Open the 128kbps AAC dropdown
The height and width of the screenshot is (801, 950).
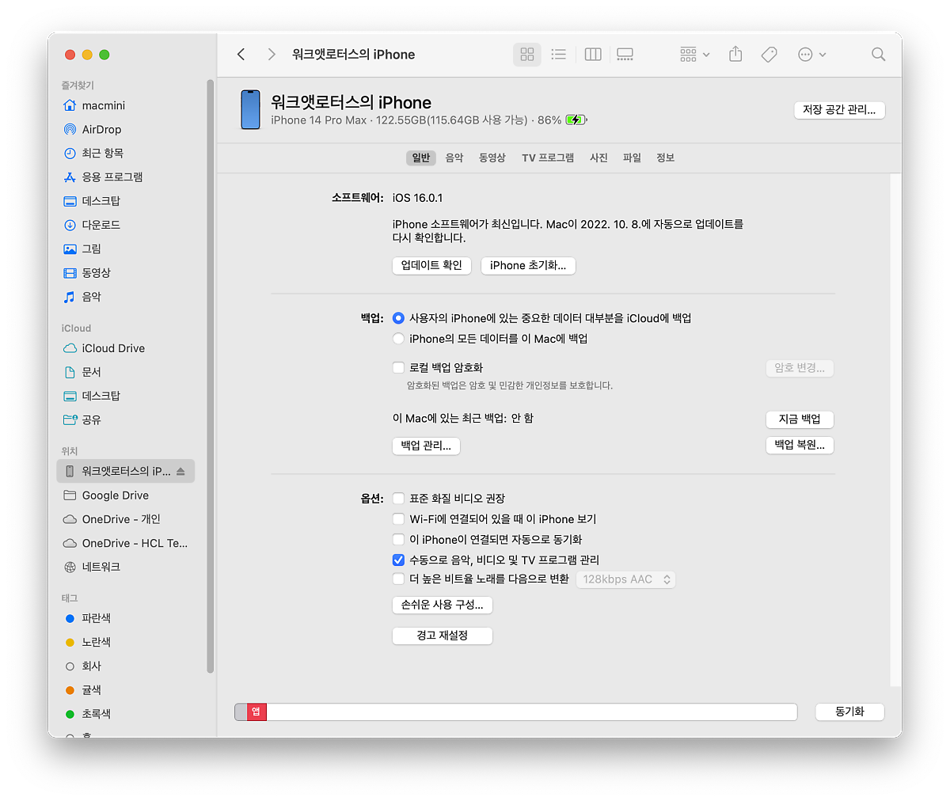point(626,579)
